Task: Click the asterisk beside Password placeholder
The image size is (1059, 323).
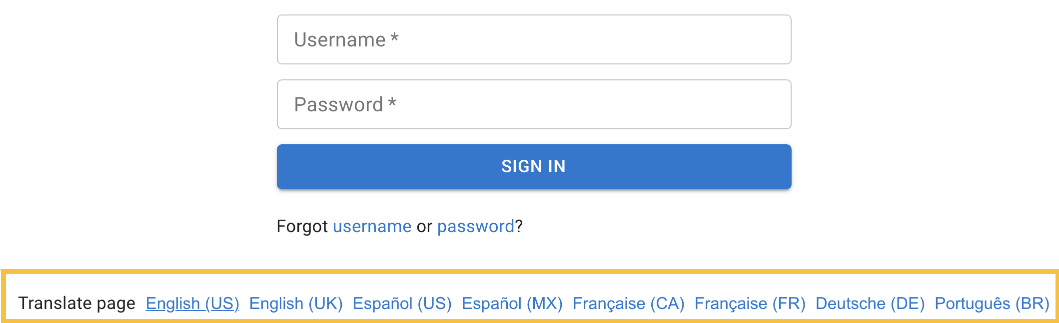Action: click(x=392, y=103)
